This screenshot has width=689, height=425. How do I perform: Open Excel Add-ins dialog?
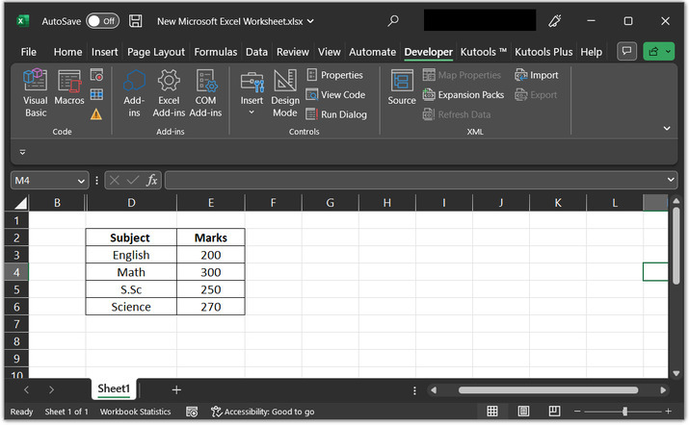(x=169, y=92)
